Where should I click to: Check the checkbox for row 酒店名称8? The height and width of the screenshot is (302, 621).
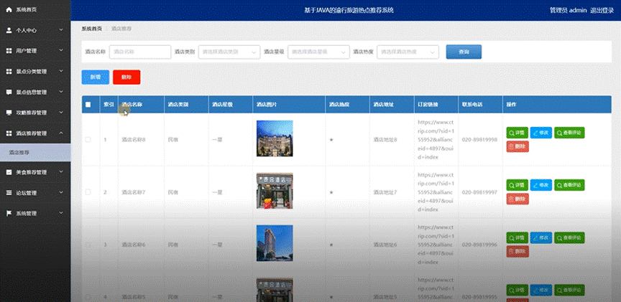pos(88,140)
